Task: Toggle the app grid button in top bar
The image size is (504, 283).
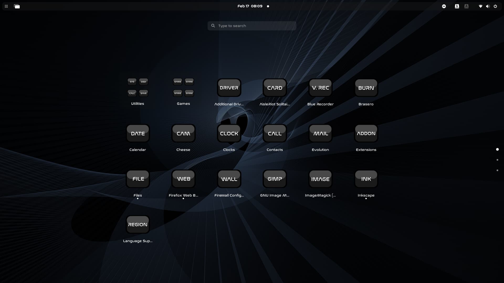Action: 6,6
